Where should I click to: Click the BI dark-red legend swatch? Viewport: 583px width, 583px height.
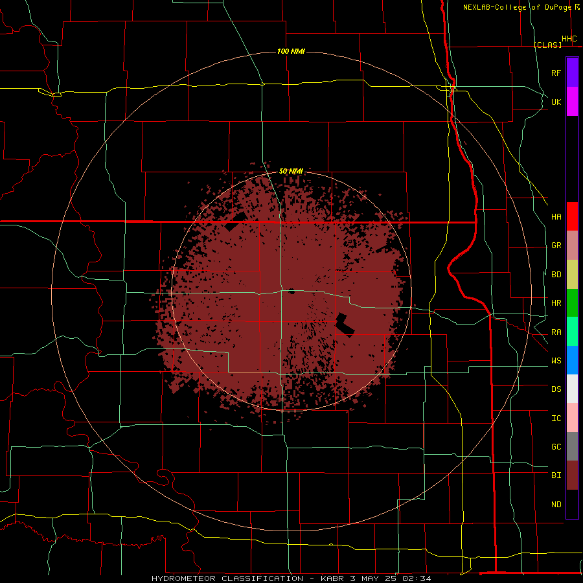[572, 475]
